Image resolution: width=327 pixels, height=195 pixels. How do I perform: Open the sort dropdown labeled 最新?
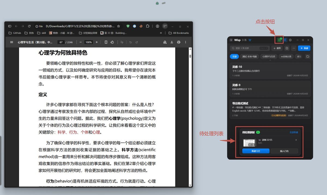pyautogui.click(x=277, y=48)
